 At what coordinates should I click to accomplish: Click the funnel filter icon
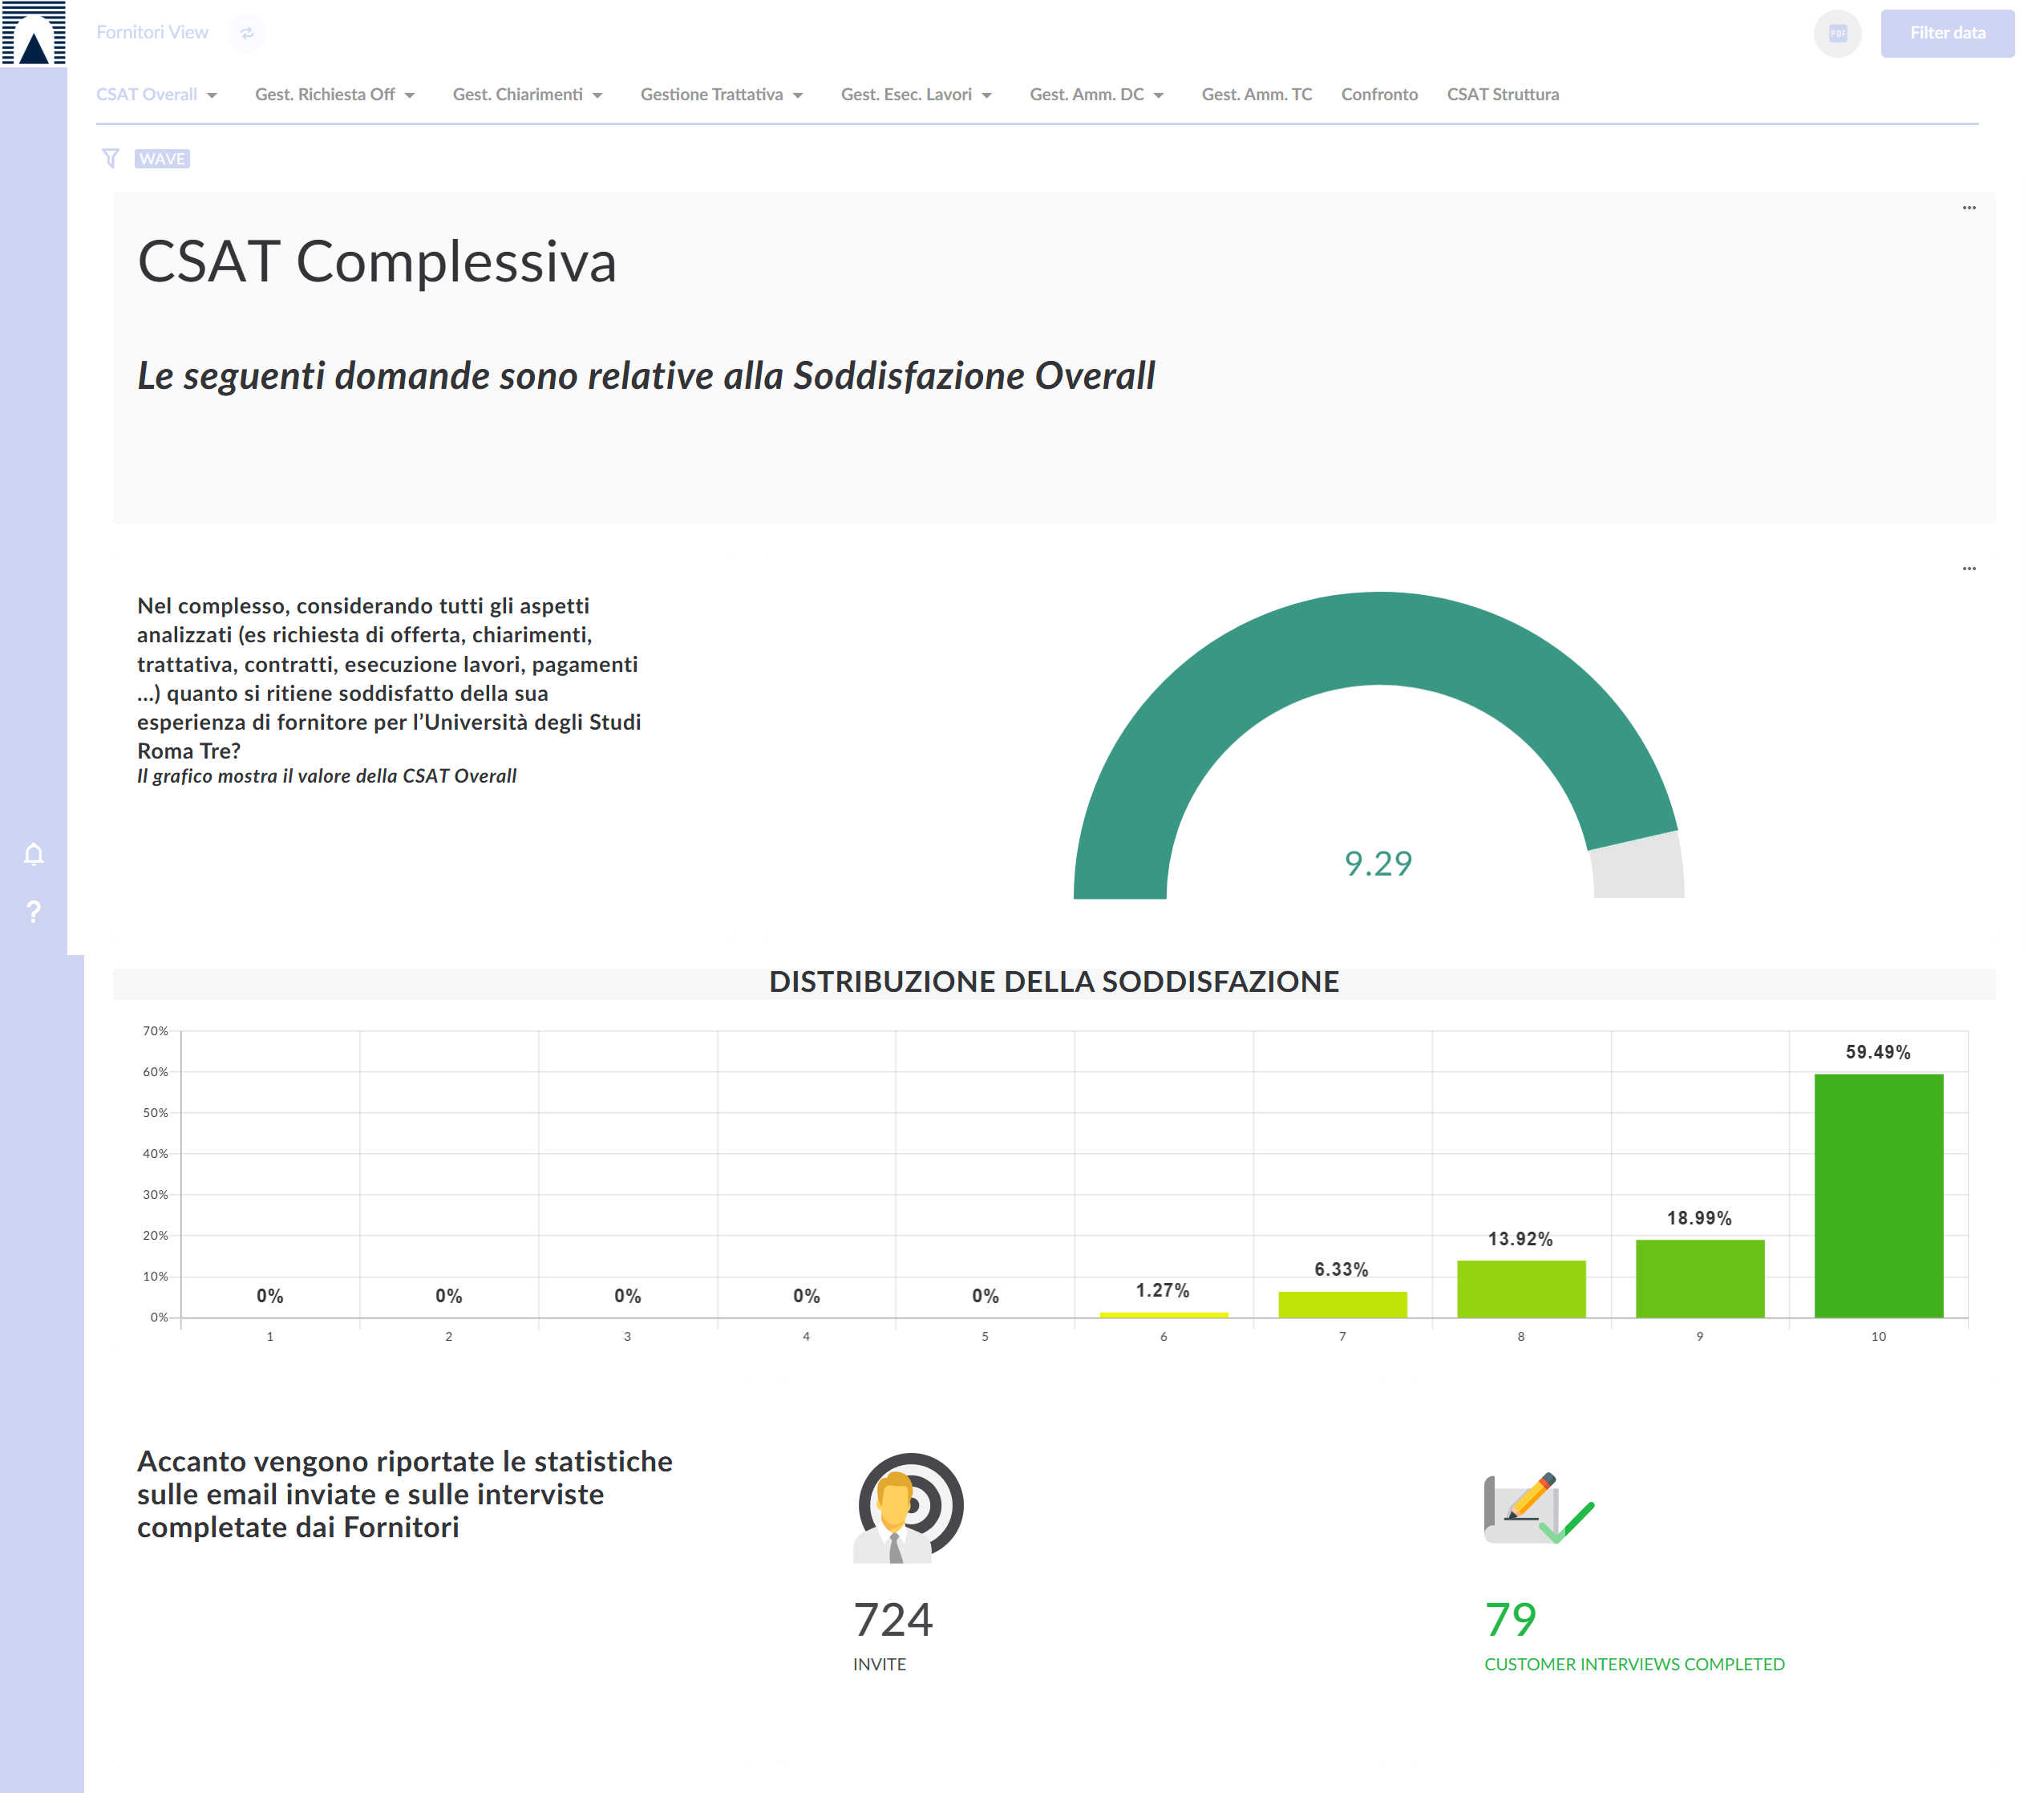tap(111, 158)
